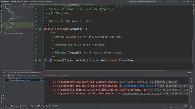Click the console horizontal scrollbar
The height and width of the screenshot is (109, 195).
(105, 104)
